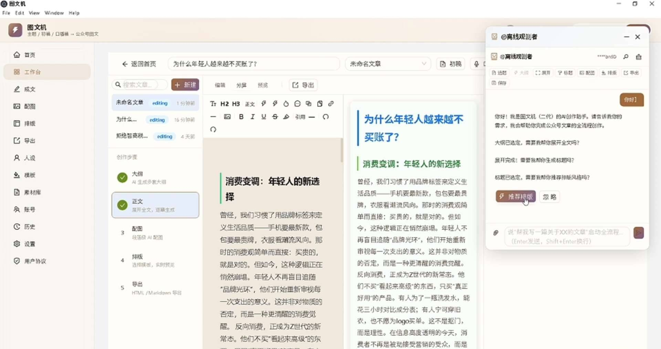Click the overlapping-squares copy icon in toolbar
661x349 pixels.
[308, 104]
